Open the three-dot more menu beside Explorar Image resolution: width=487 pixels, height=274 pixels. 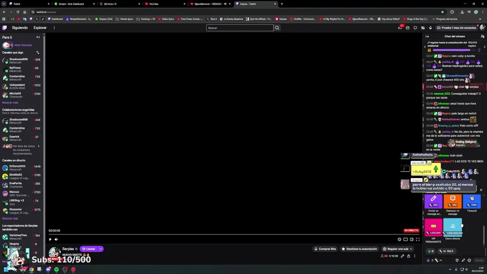coord(54,28)
